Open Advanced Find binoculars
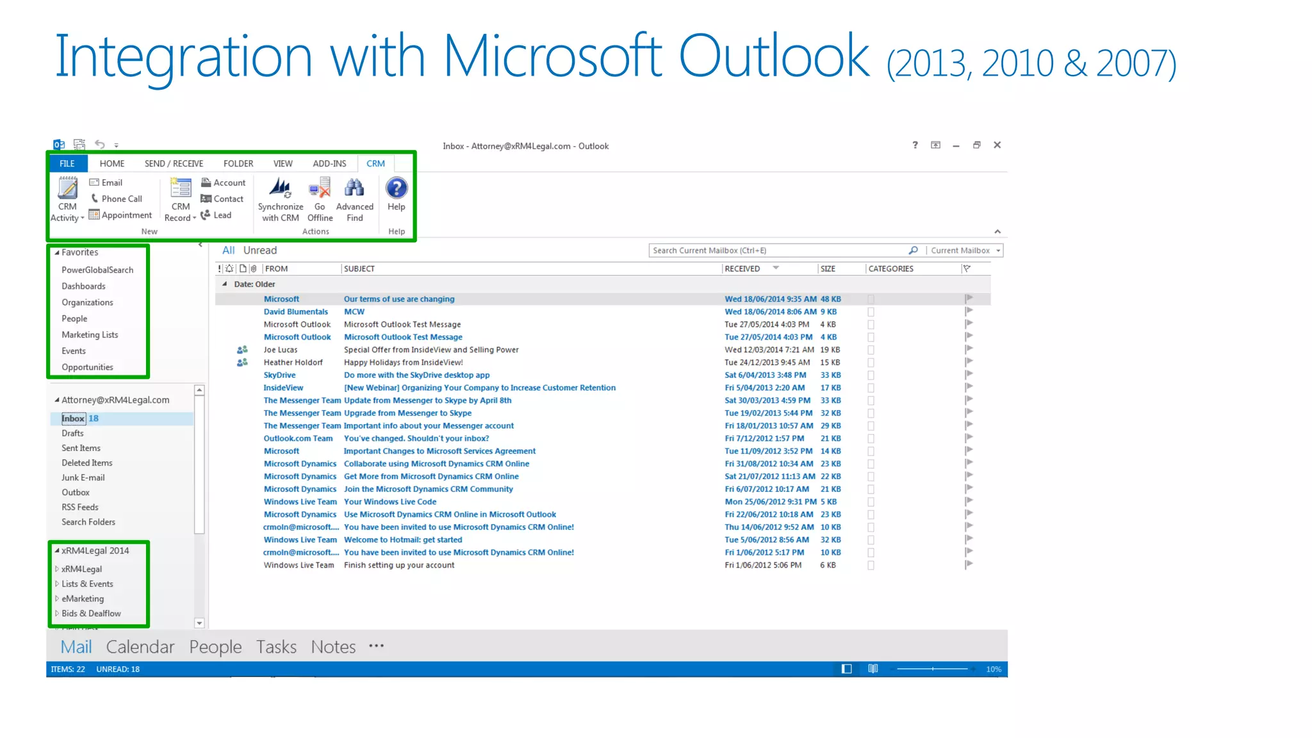 [x=354, y=188]
